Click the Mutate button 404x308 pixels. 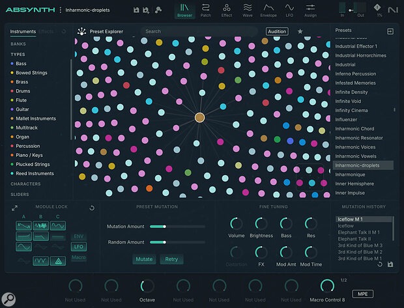click(144, 259)
